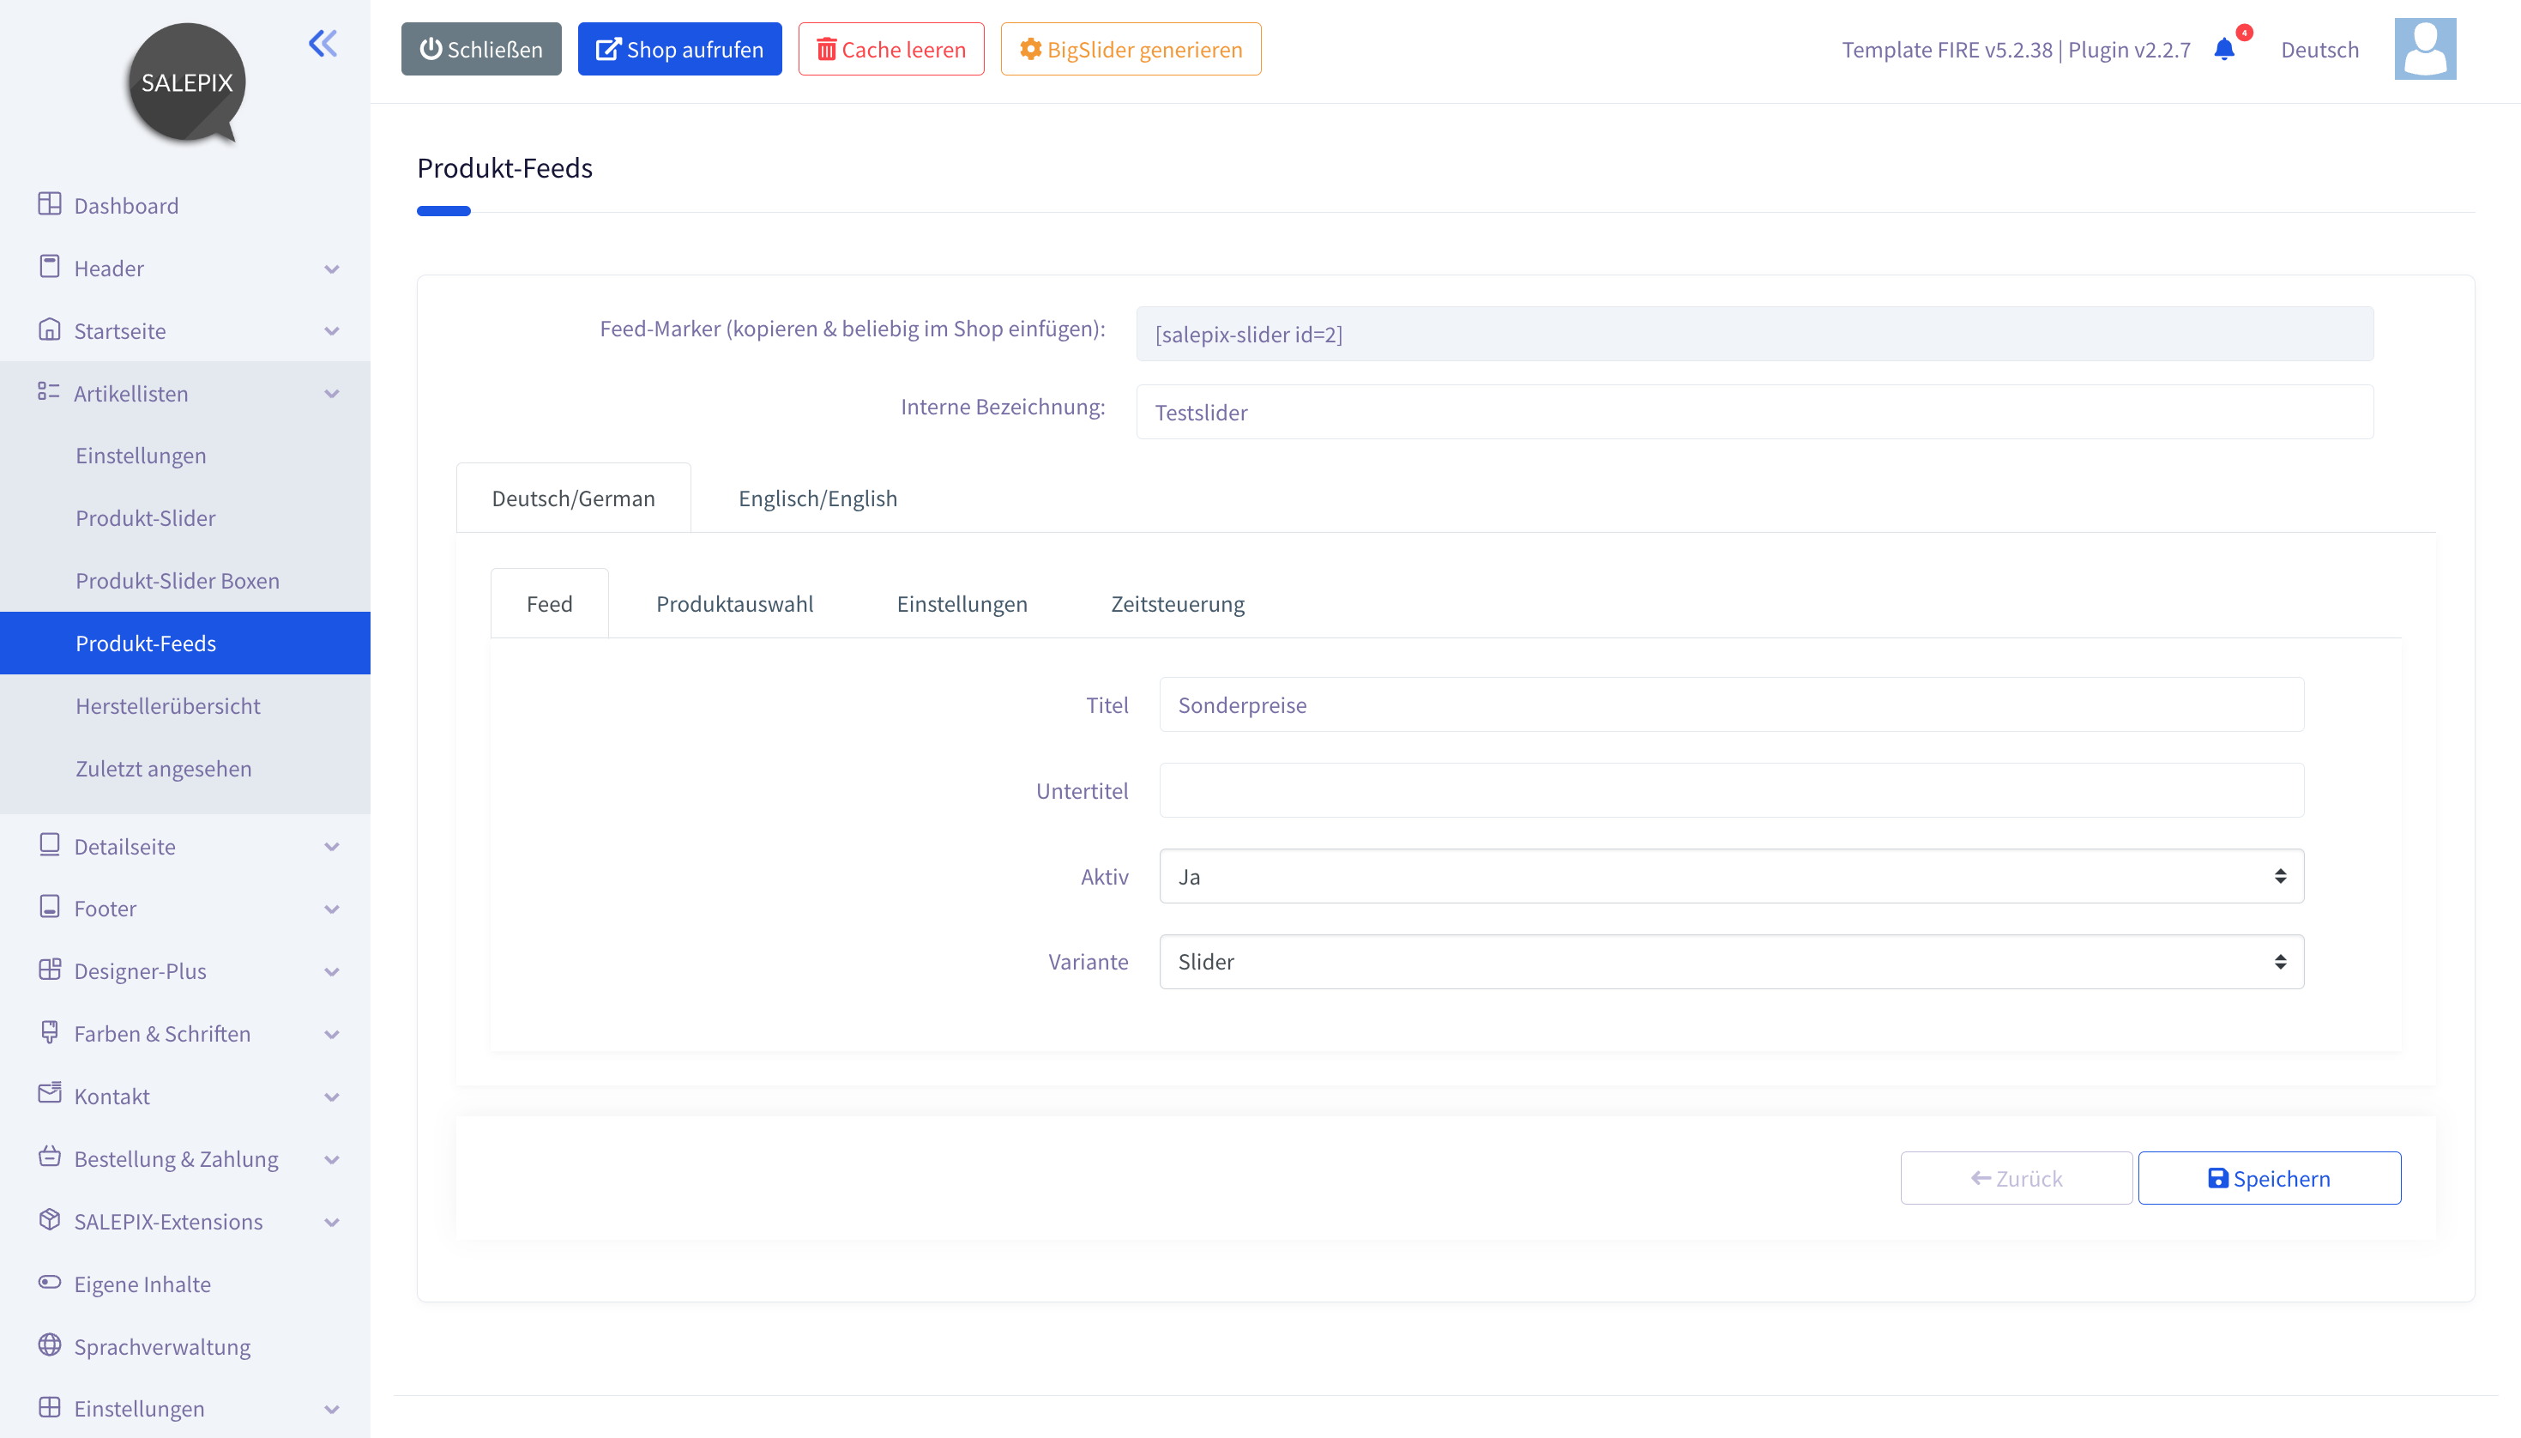
Task: Open the Produktauswahl tab
Action: [x=734, y=603]
